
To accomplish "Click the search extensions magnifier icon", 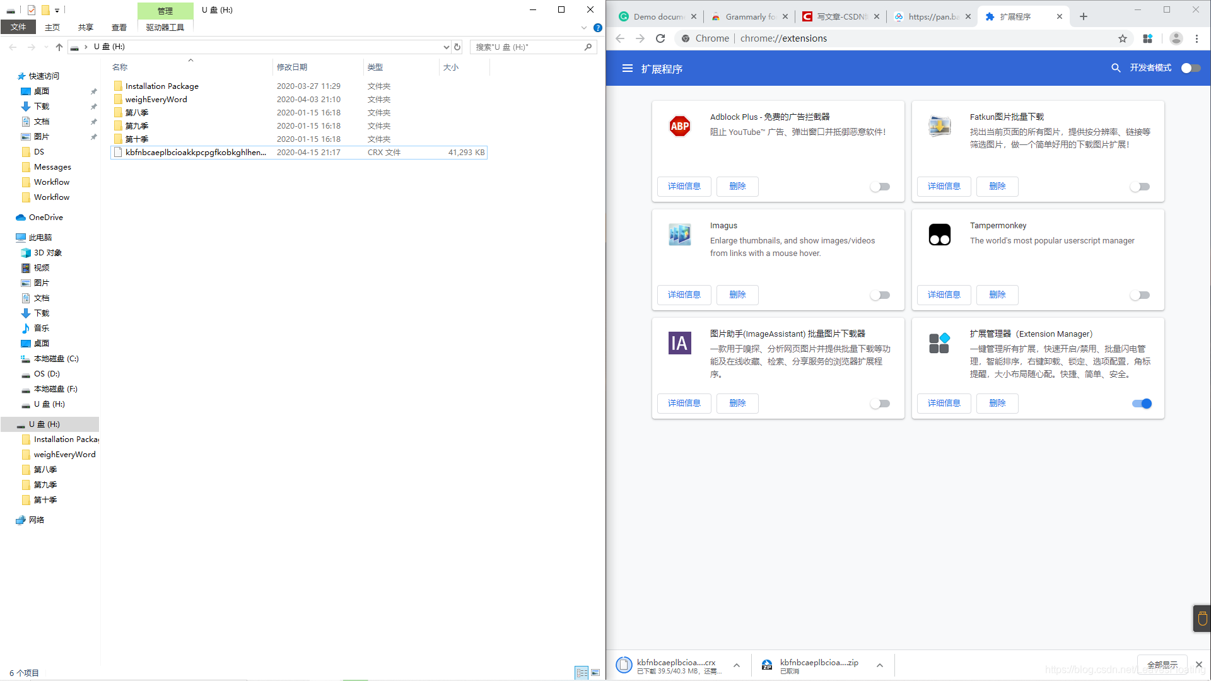I will tap(1116, 68).
